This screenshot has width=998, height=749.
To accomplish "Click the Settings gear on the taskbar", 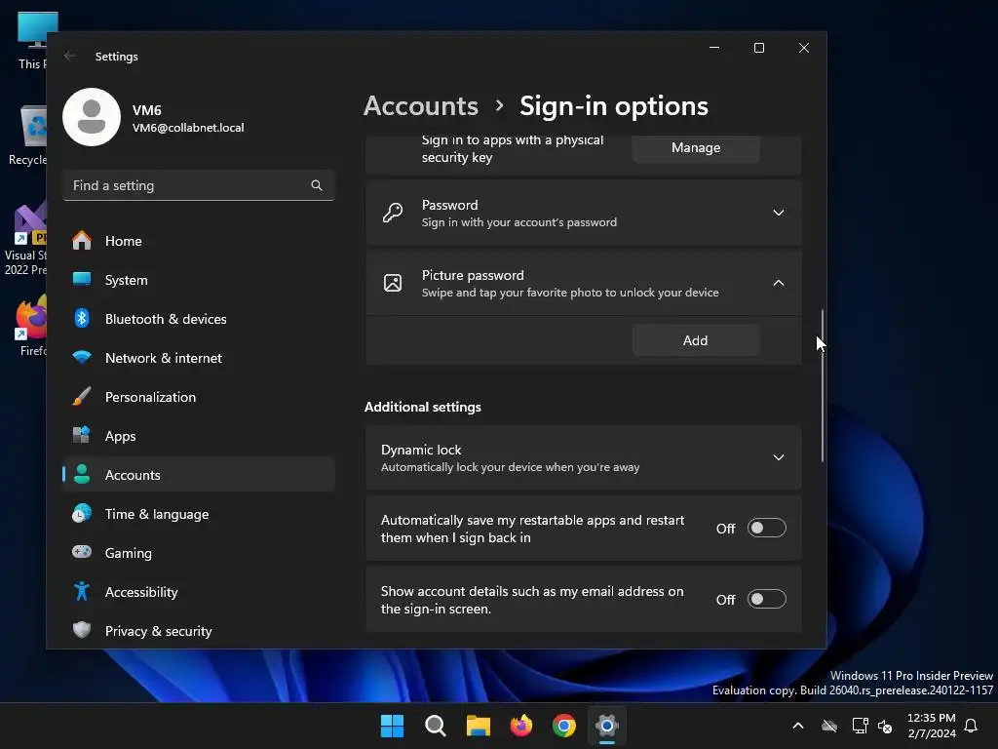I will point(607,726).
